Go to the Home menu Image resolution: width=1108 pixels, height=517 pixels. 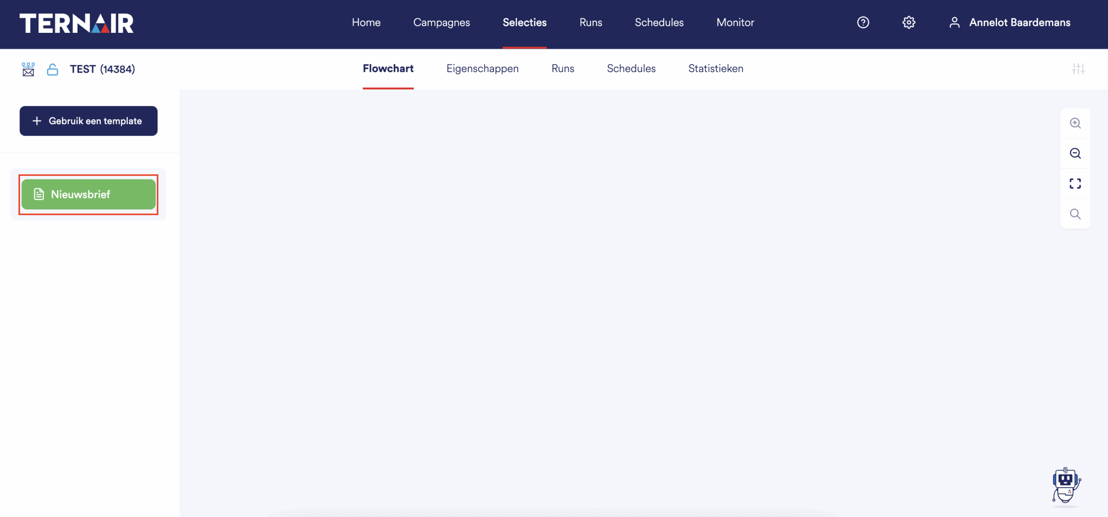[366, 22]
